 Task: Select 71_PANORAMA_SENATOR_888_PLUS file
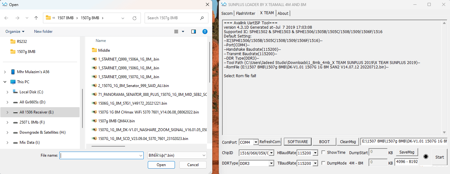pos(149,94)
